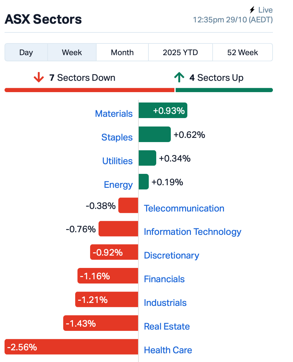Open the Energy sector link
293x362 pixels.
[118, 185]
